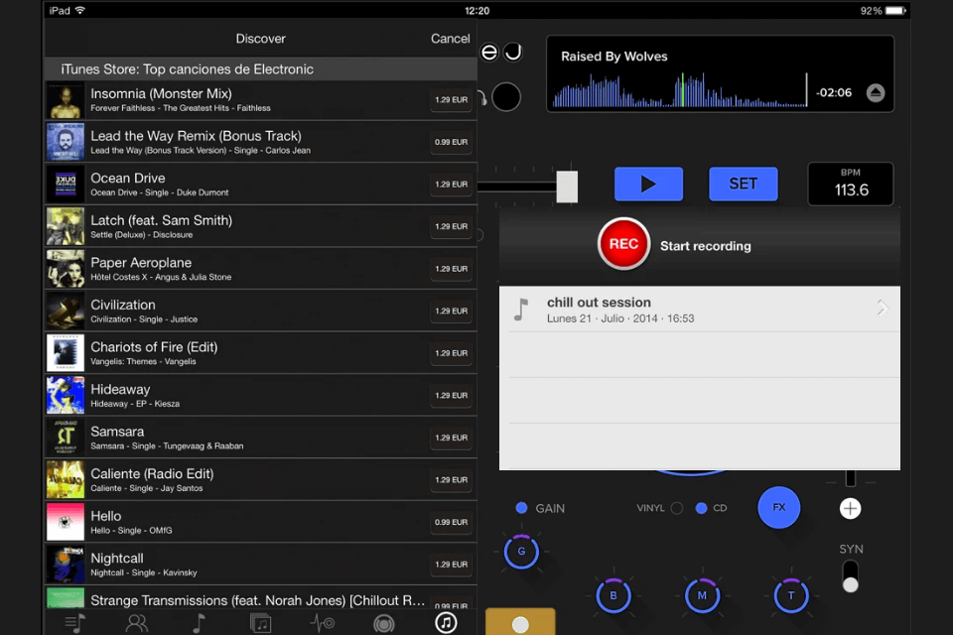Open Hello pink album cover
The image size is (953, 635).
pyautogui.click(x=66, y=522)
